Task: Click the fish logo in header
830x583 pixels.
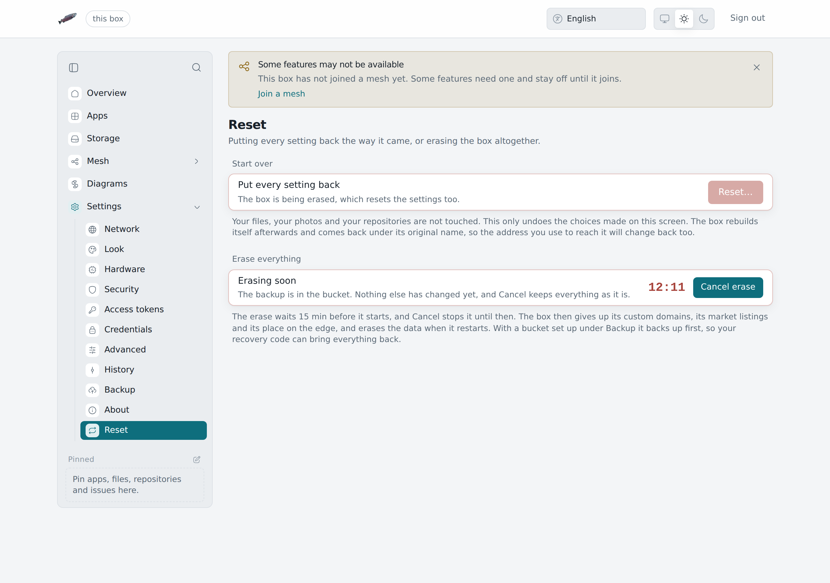Action: pos(68,18)
